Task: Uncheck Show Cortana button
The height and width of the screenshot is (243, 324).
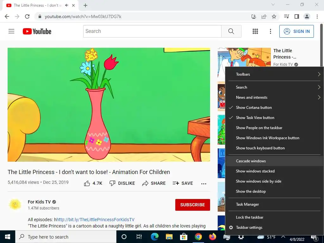Action: [x=274, y=108]
